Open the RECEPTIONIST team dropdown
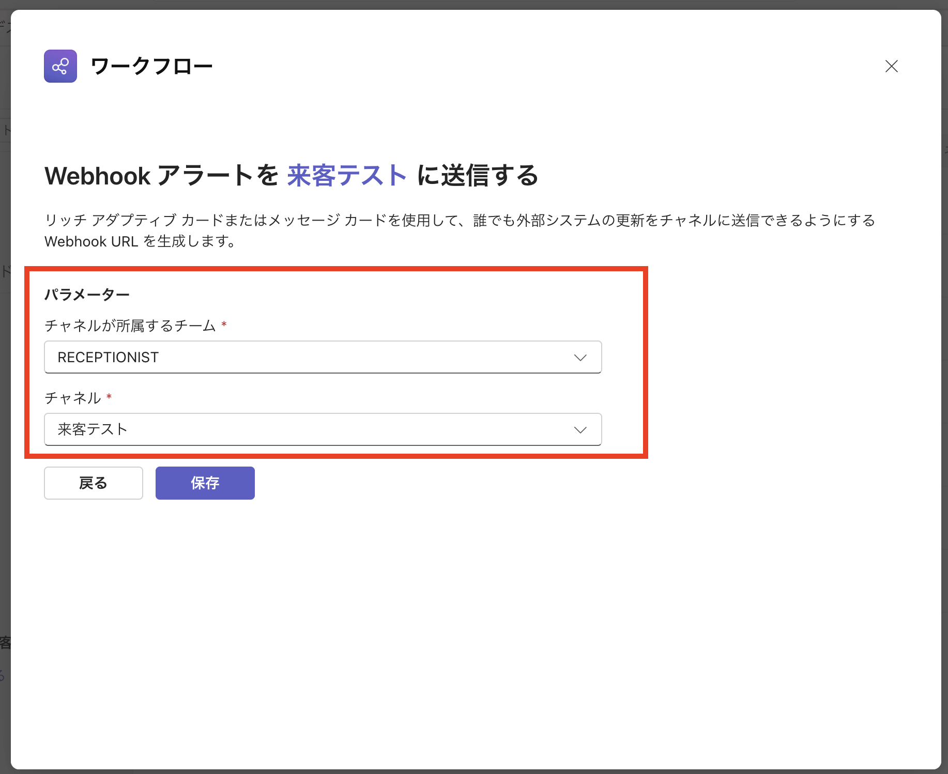The image size is (948, 774). point(310,357)
